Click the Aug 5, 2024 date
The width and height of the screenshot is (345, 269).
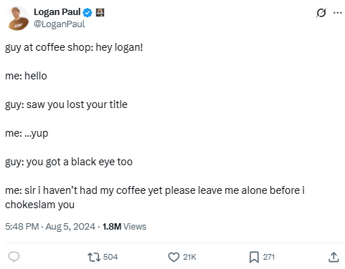tap(70, 226)
